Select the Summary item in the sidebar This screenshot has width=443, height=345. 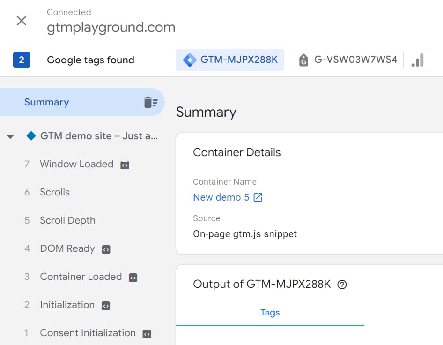pyautogui.click(x=82, y=102)
